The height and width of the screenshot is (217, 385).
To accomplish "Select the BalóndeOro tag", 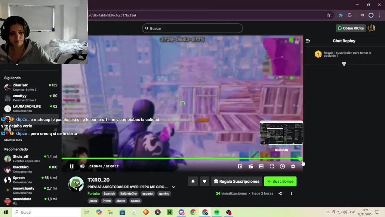I will click(x=128, y=193).
